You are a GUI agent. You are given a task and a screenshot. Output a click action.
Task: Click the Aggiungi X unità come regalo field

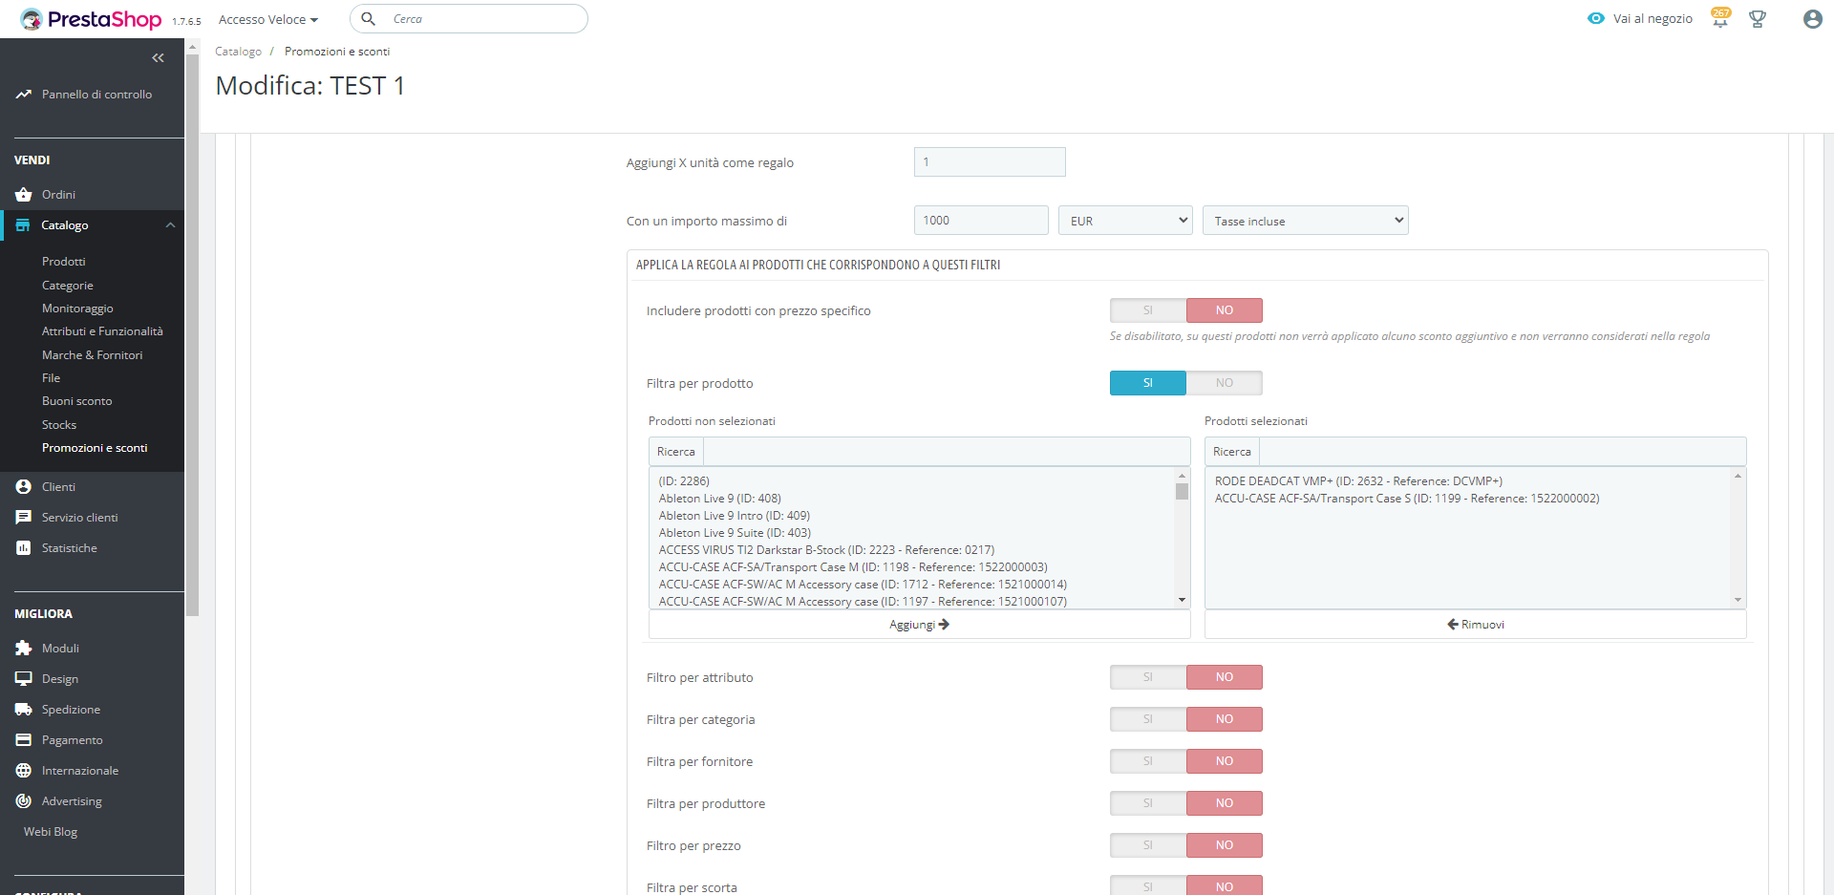coord(990,162)
